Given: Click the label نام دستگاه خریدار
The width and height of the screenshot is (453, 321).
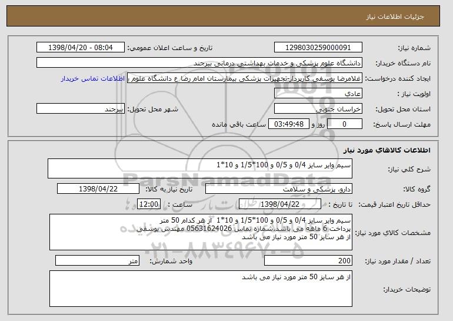Looking at the screenshot, I should (403, 64).
